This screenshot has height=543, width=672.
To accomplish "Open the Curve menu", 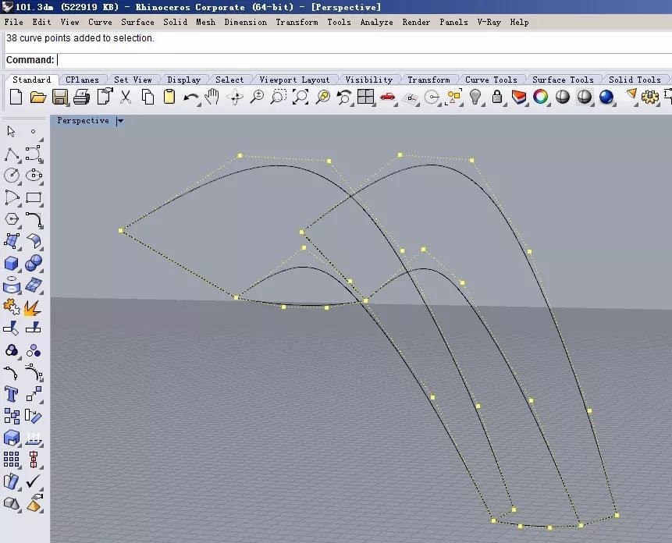I will (100, 22).
